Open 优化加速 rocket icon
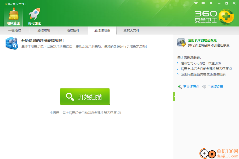This screenshot has height=159, width=239. coord(35,16)
